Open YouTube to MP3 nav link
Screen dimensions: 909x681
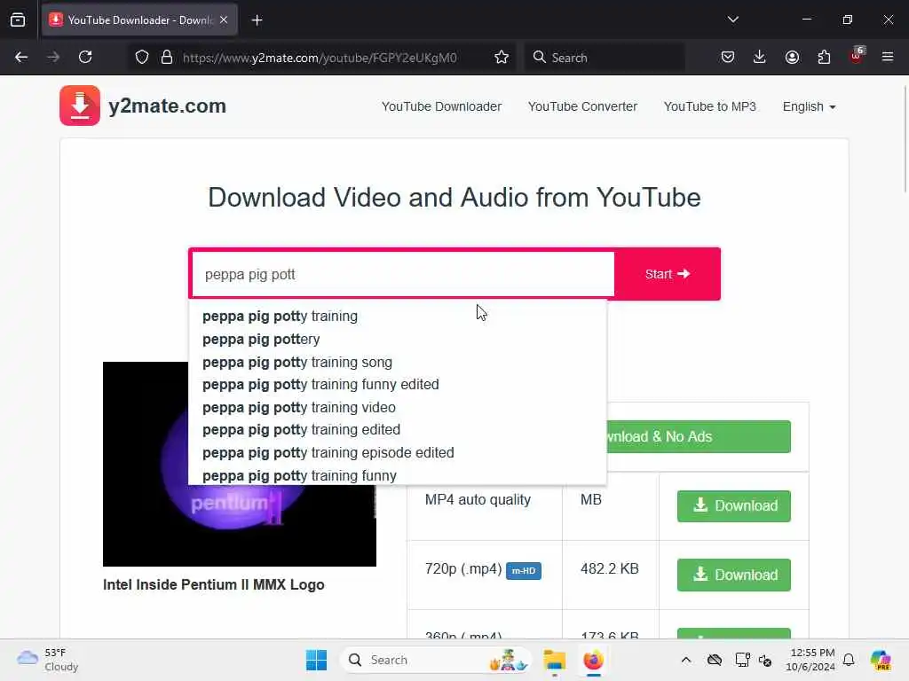[x=709, y=106]
